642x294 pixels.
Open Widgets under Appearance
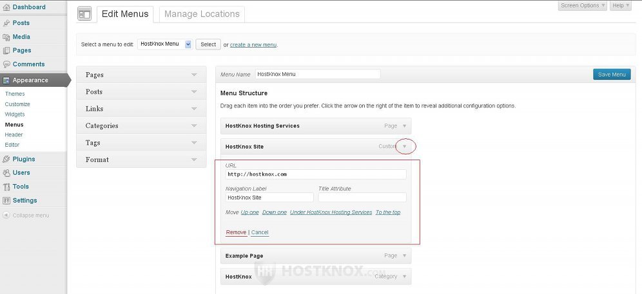pos(15,115)
